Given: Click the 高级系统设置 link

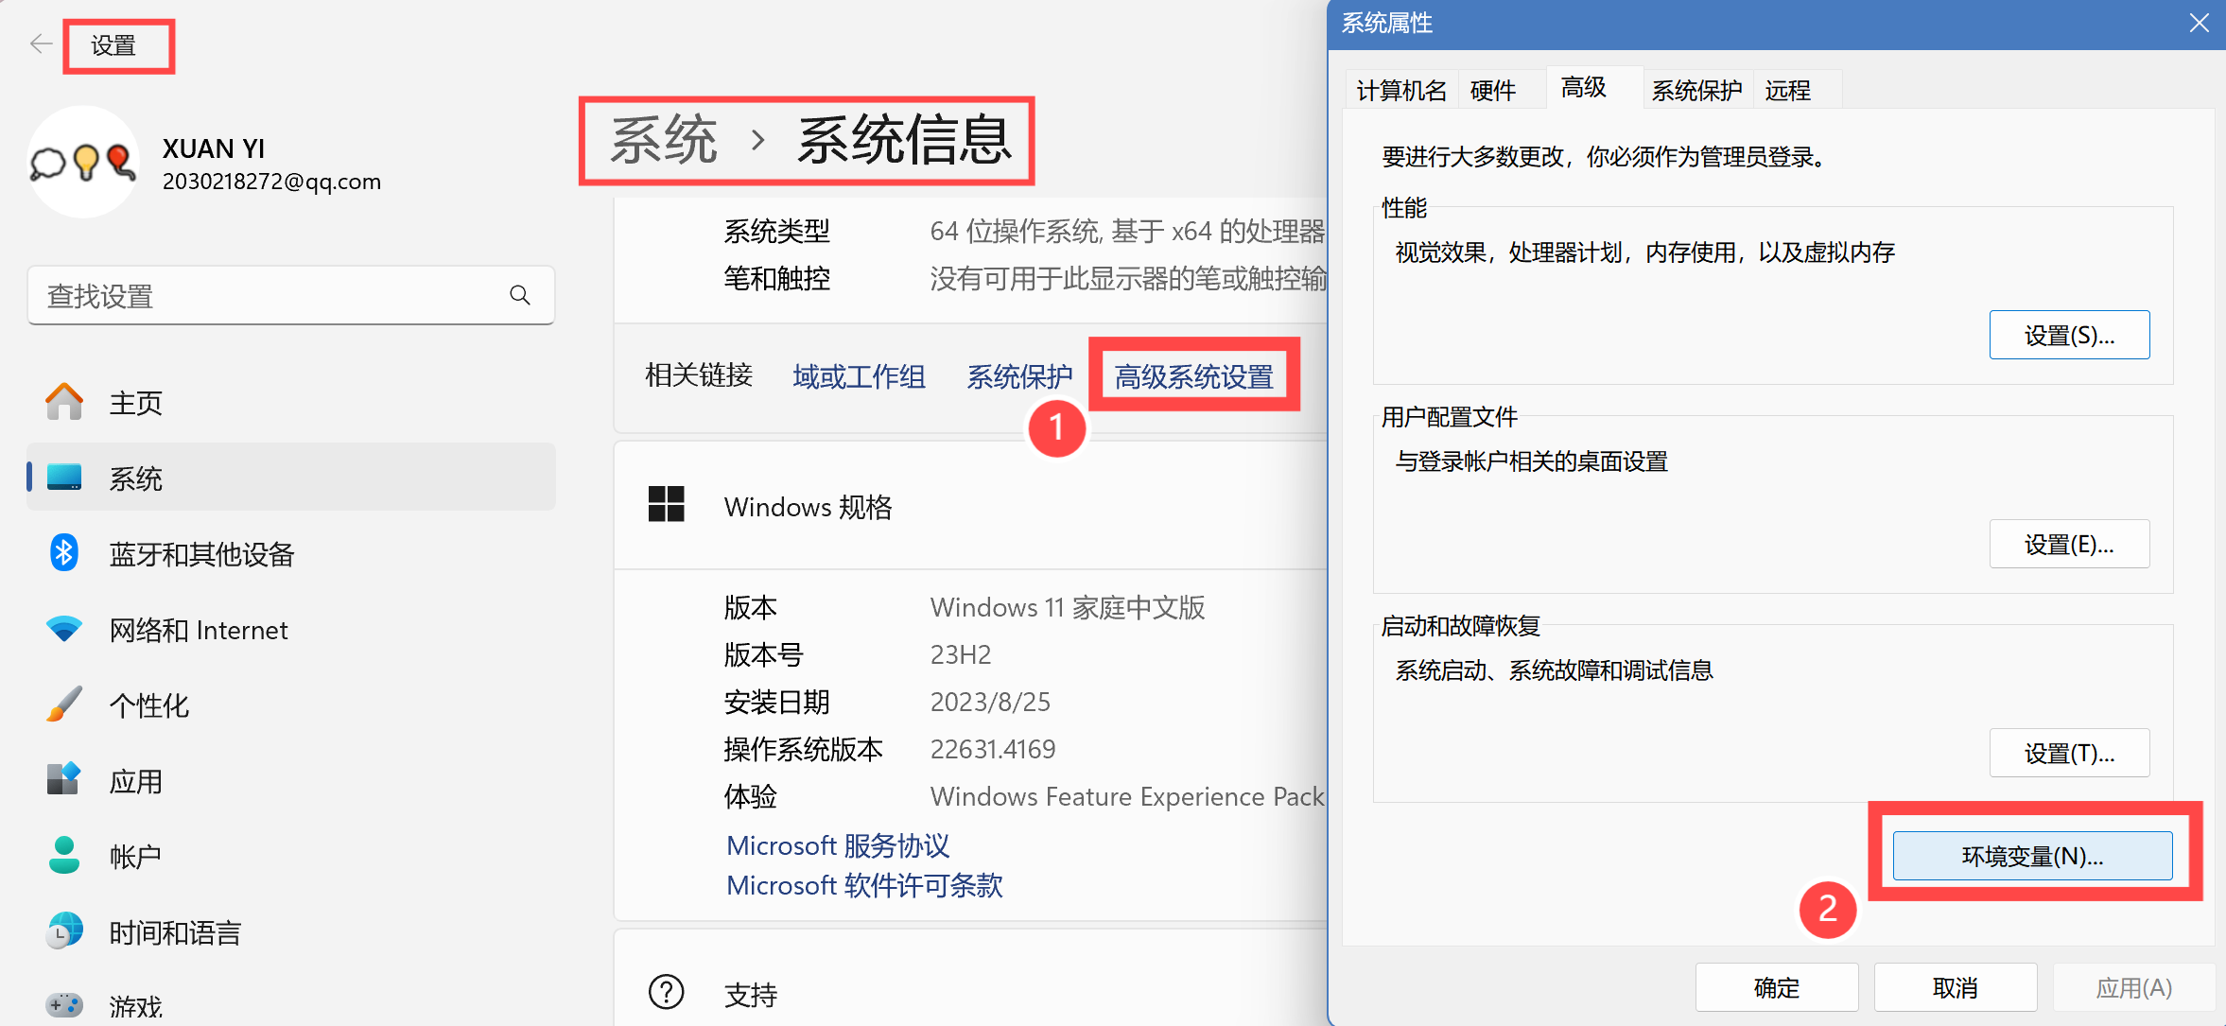Looking at the screenshot, I should point(1193,376).
